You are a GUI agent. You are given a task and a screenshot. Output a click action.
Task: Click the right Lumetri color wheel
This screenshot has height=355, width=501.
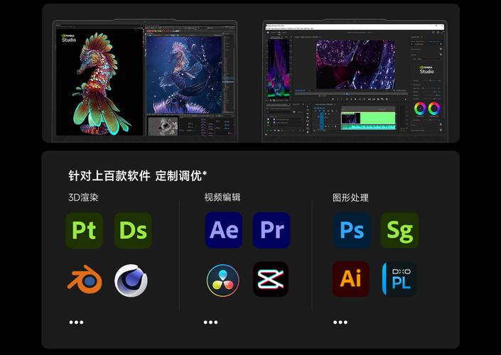434,109
